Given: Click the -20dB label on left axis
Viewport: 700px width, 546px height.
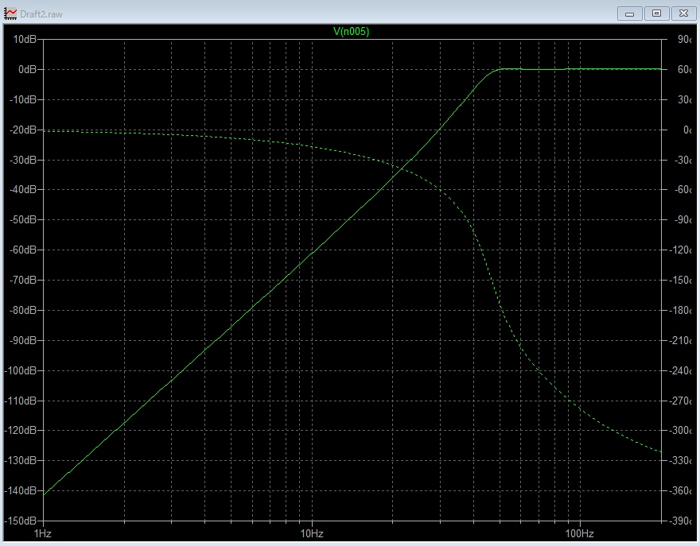Looking at the screenshot, I should click(x=23, y=130).
